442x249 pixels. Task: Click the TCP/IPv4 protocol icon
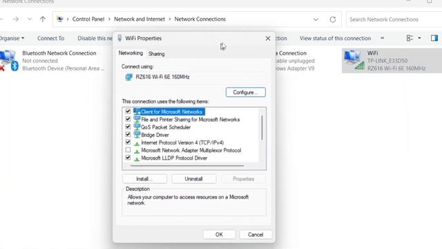(x=137, y=143)
